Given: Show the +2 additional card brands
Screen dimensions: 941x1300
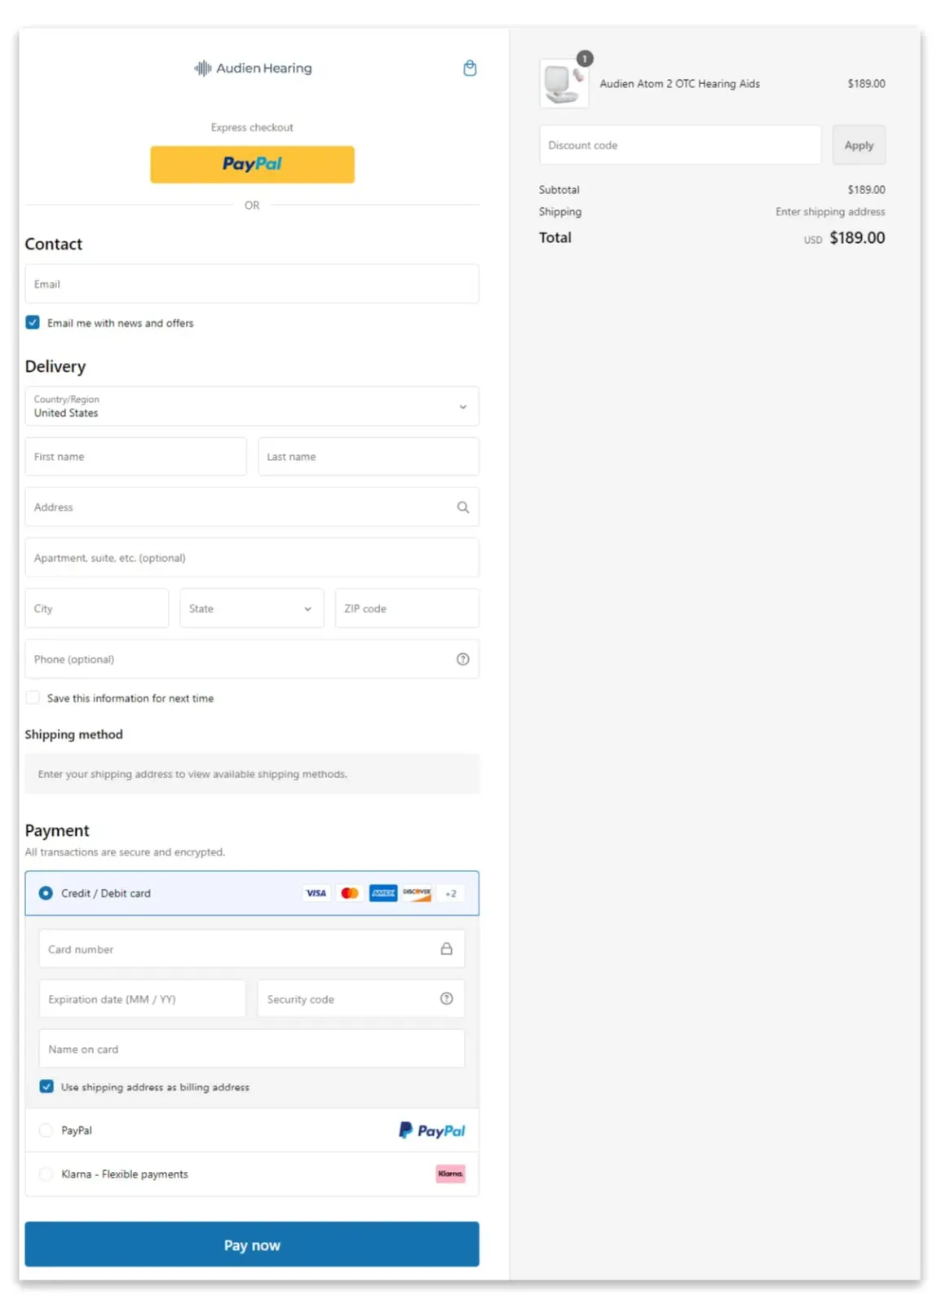Looking at the screenshot, I should pos(450,893).
